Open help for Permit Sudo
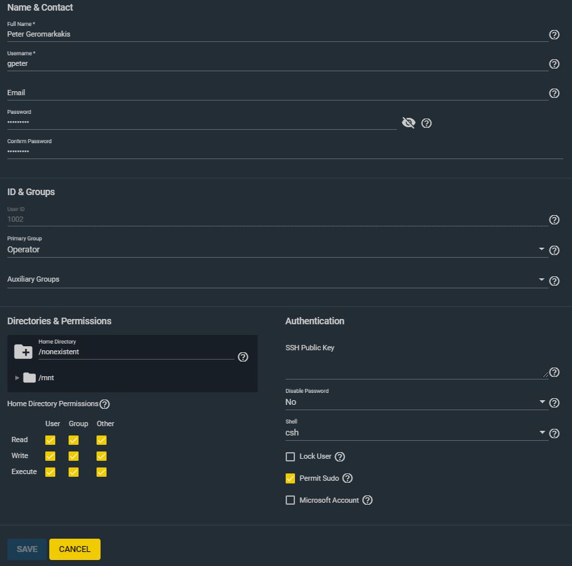 (x=348, y=478)
